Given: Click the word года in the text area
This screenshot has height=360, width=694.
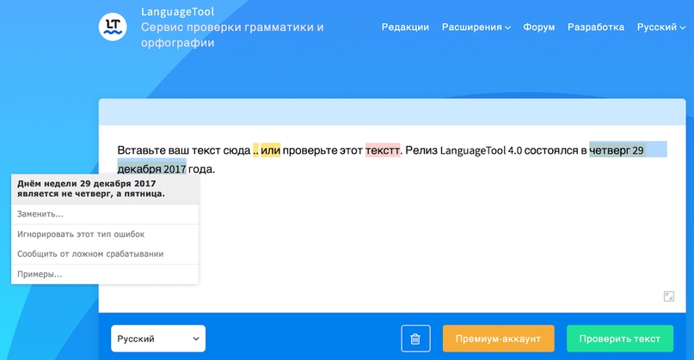Looking at the screenshot, I should (201, 169).
